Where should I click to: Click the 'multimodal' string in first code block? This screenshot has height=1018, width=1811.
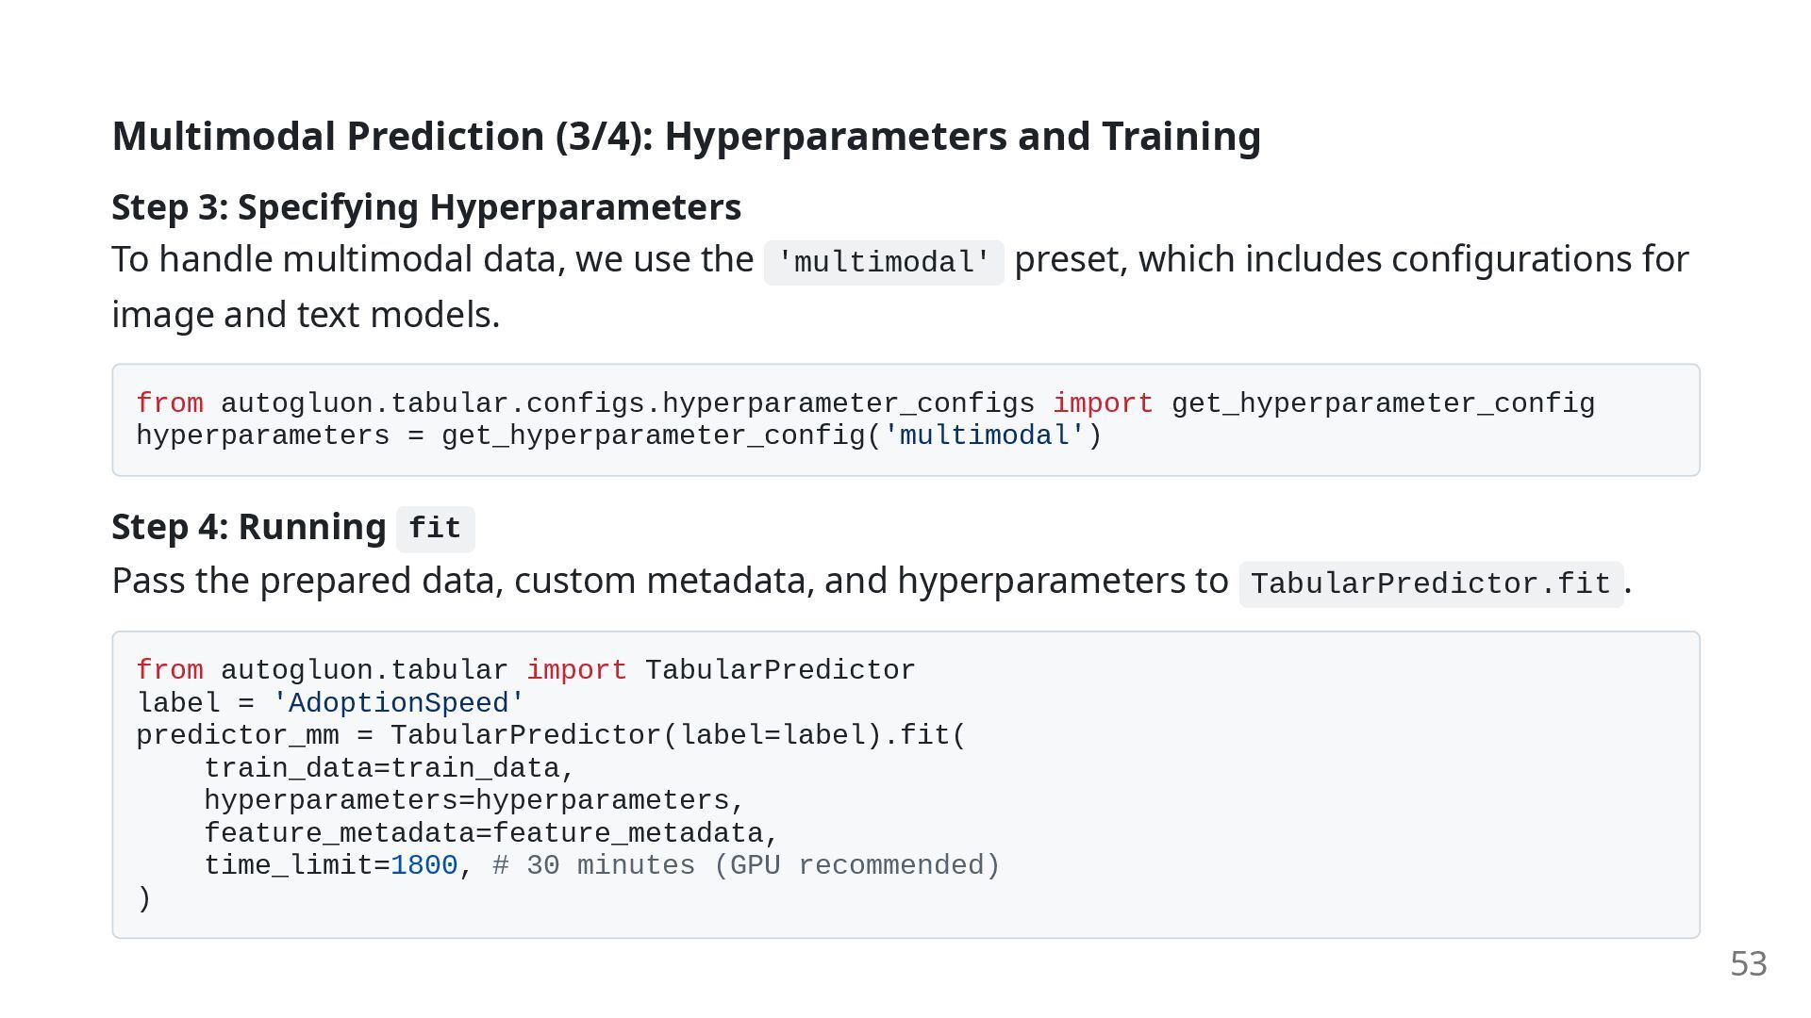[984, 435]
